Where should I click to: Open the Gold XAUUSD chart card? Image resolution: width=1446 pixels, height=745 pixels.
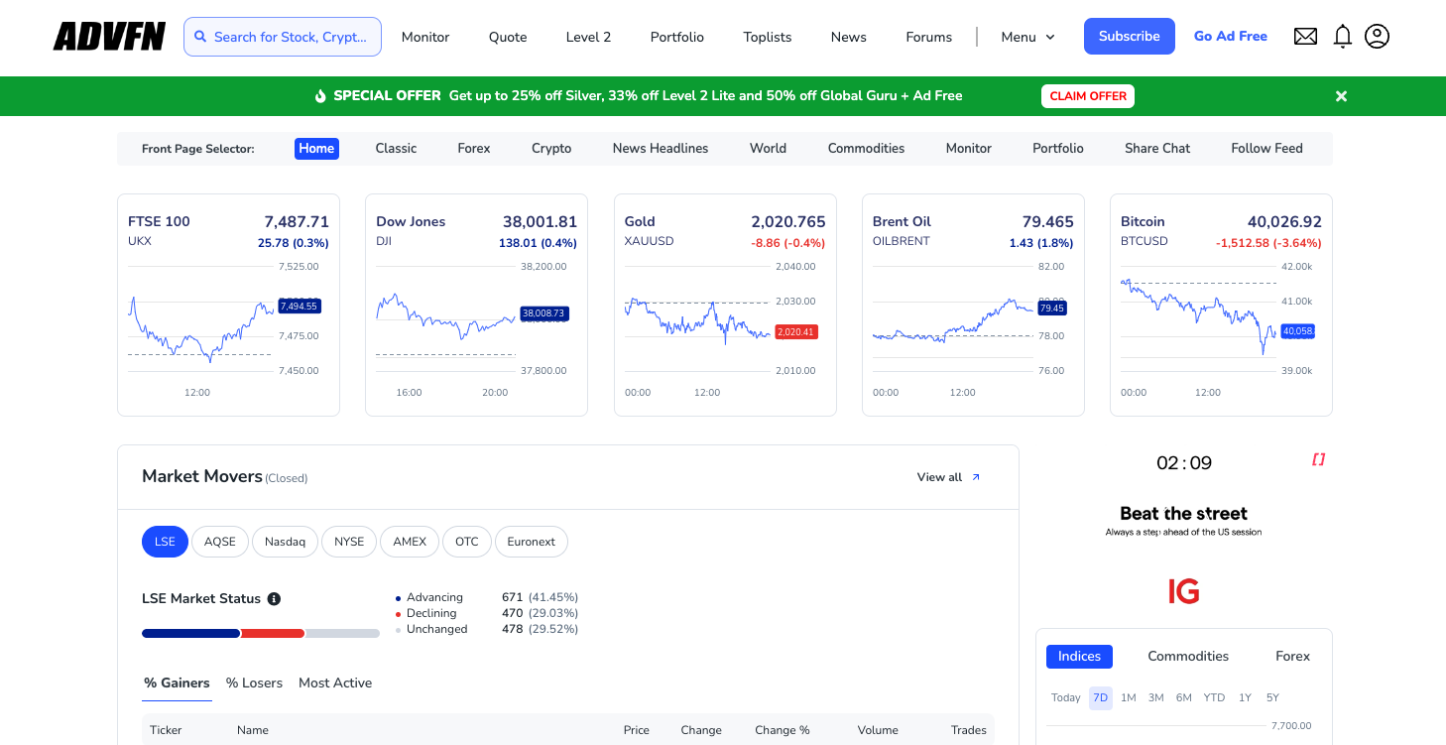[x=725, y=305]
